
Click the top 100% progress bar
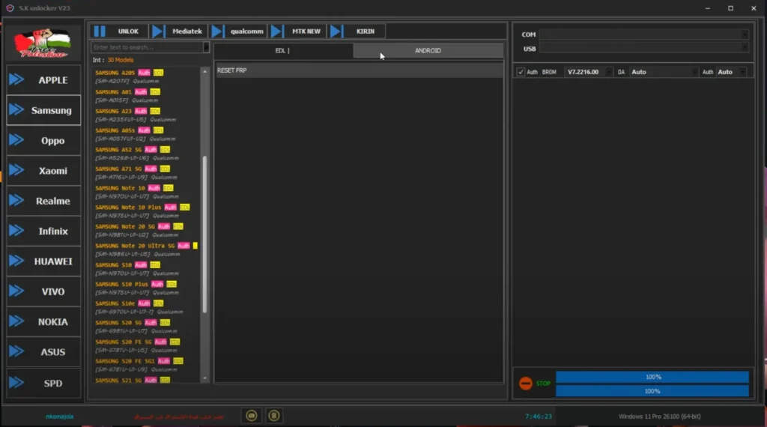(652, 377)
